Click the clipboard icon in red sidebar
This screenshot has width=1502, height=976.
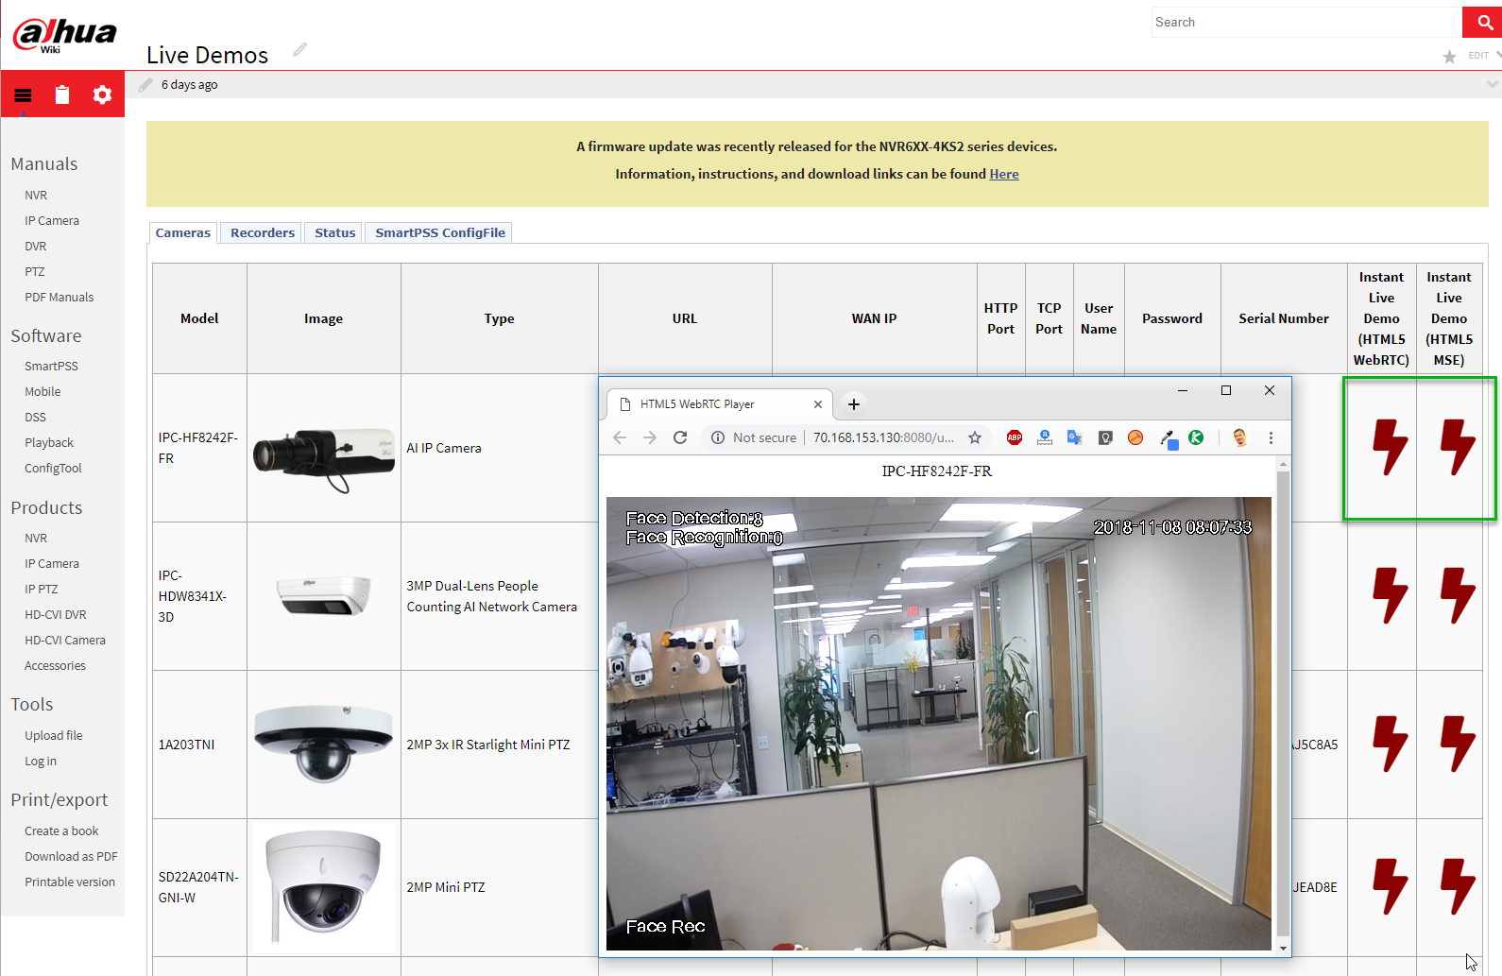[x=62, y=94]
